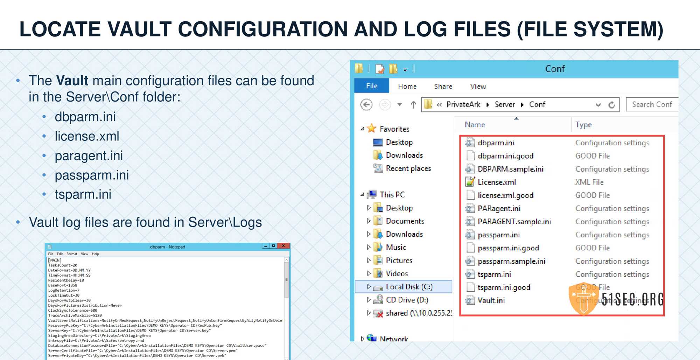Open the address bar history dropdown

pos(598,105)
